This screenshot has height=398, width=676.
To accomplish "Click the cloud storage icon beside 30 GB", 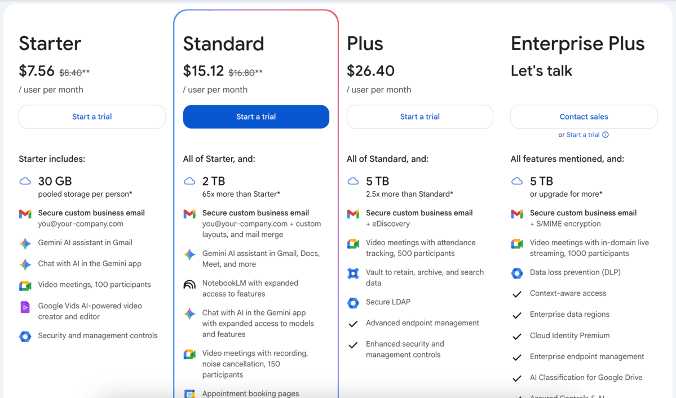I will pos(25,182).
